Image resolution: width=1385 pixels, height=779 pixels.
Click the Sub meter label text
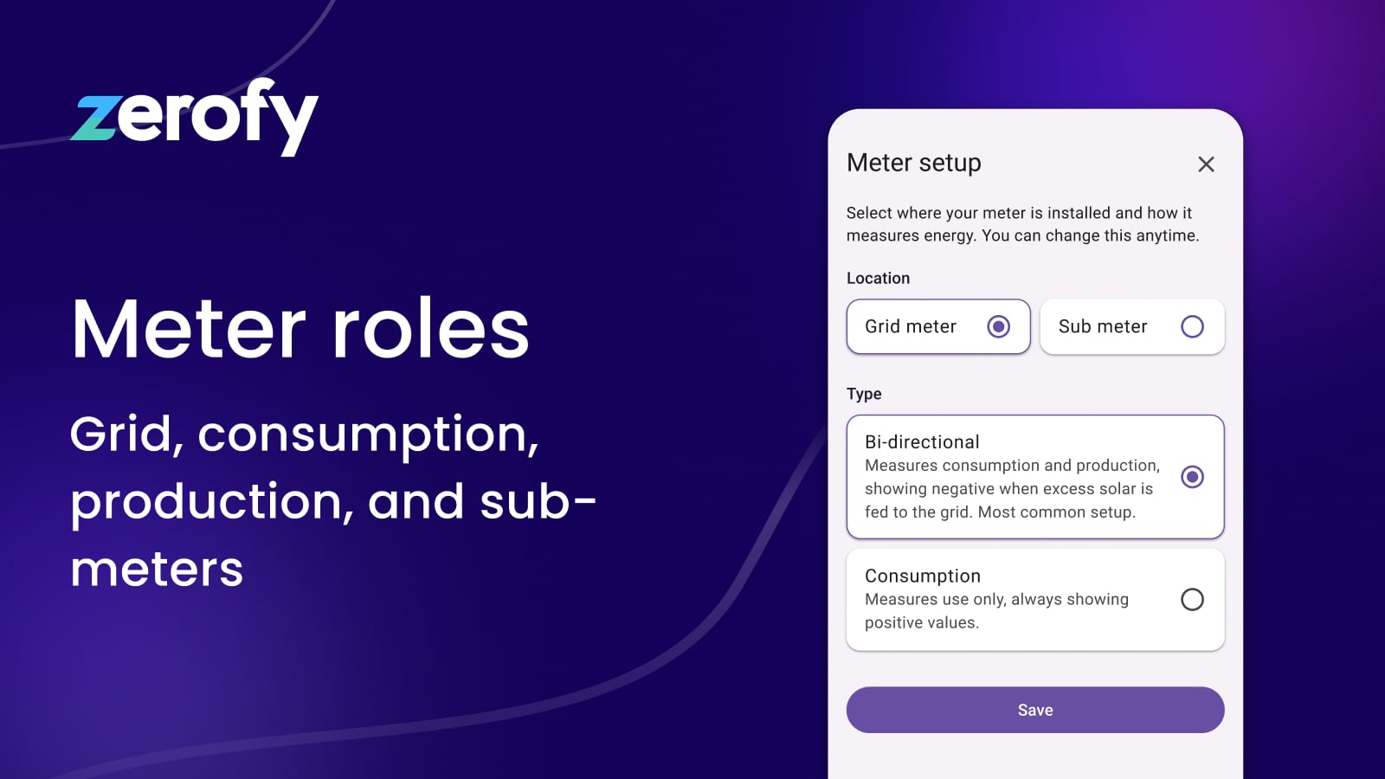(1102, 326)
